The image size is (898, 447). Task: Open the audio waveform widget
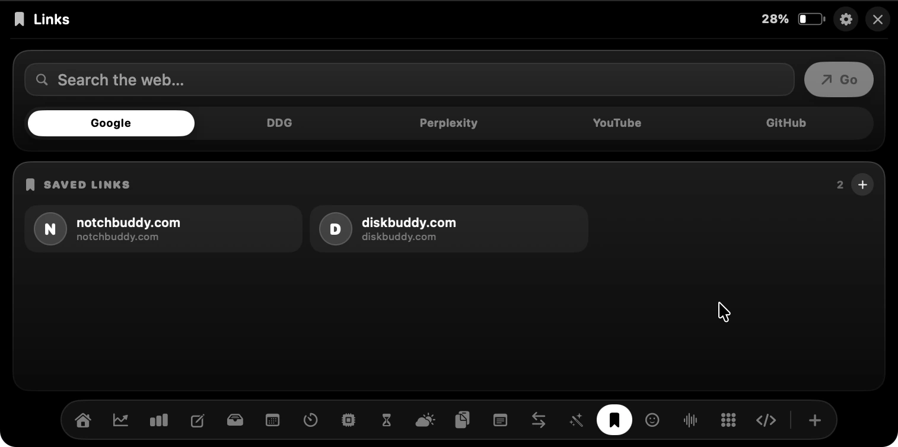(x=690, y=420)
